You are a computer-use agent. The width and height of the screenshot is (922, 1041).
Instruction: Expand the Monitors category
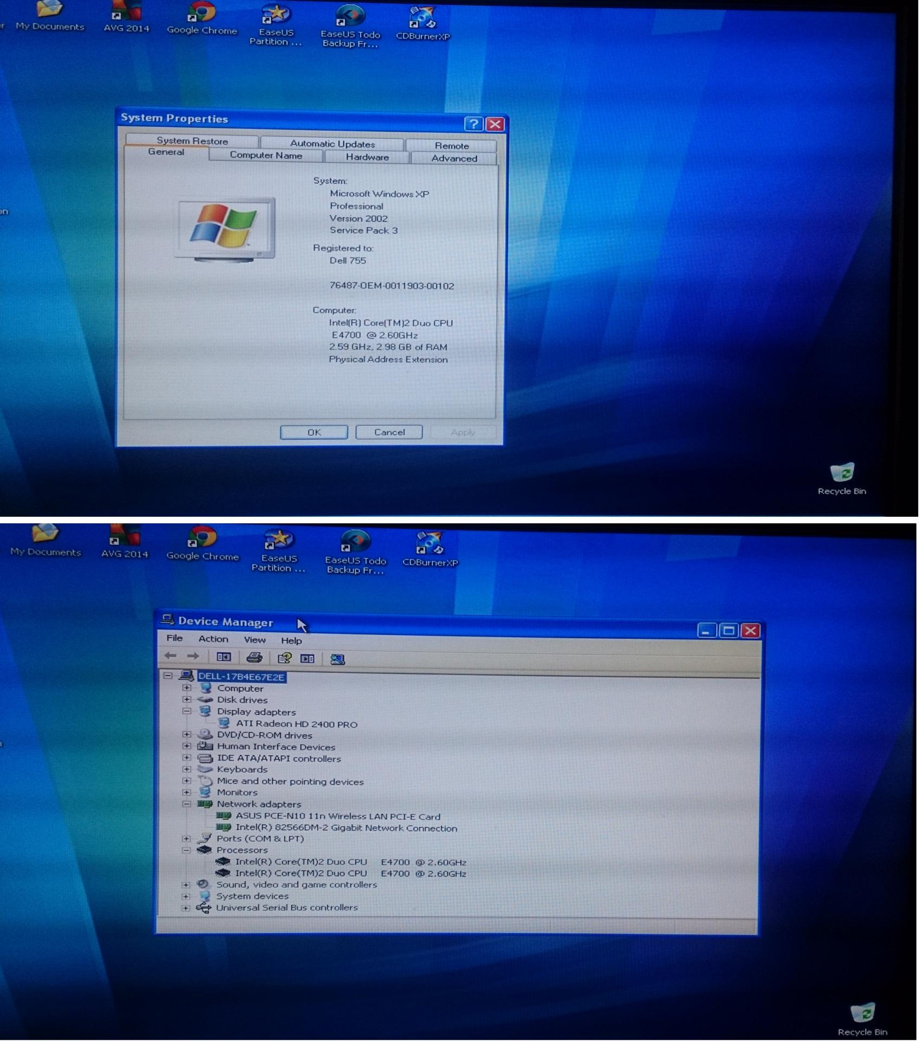pyautogui.click(x=187, y=792)
